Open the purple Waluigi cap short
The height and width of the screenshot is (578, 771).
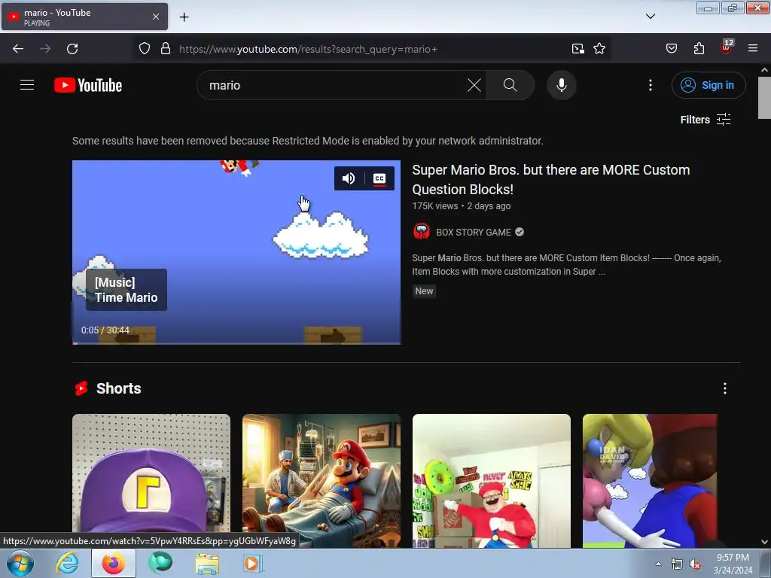coord(151,481)
